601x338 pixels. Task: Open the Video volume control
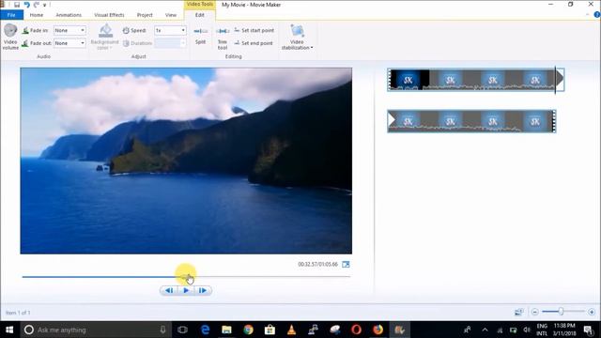10,38
